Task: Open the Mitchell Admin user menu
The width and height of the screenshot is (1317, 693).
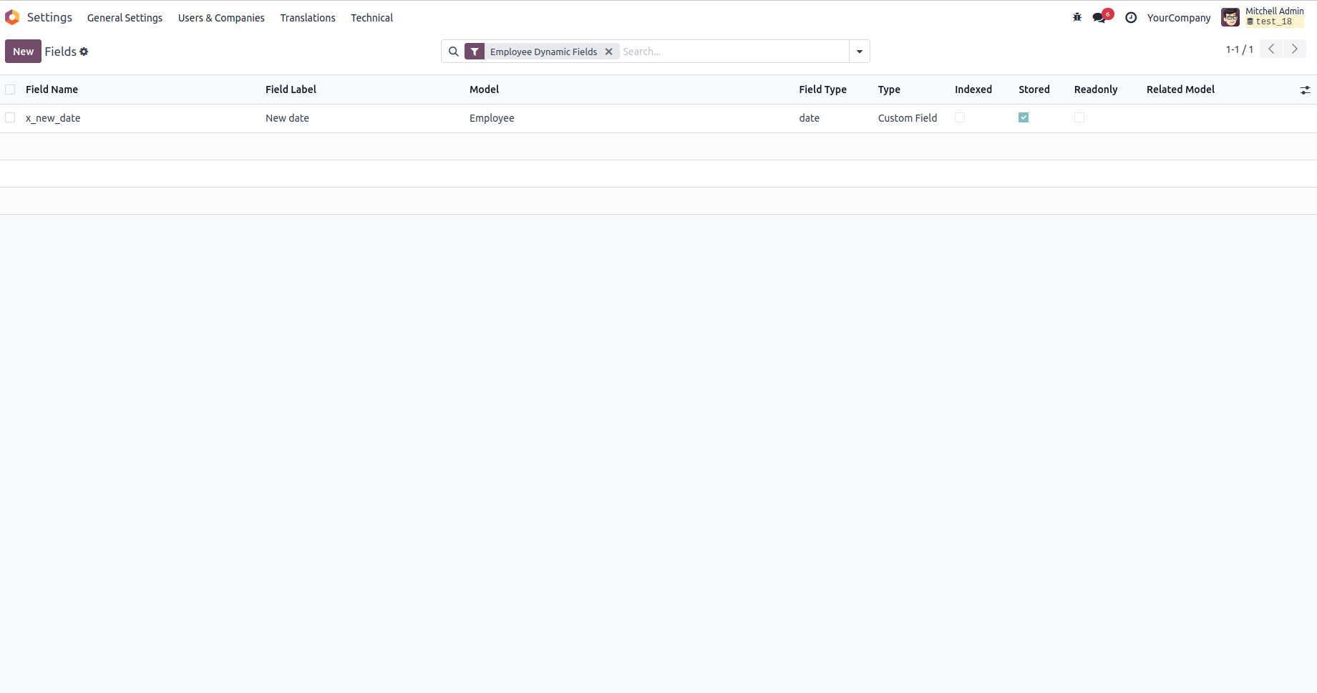Action: point(1264,17)
